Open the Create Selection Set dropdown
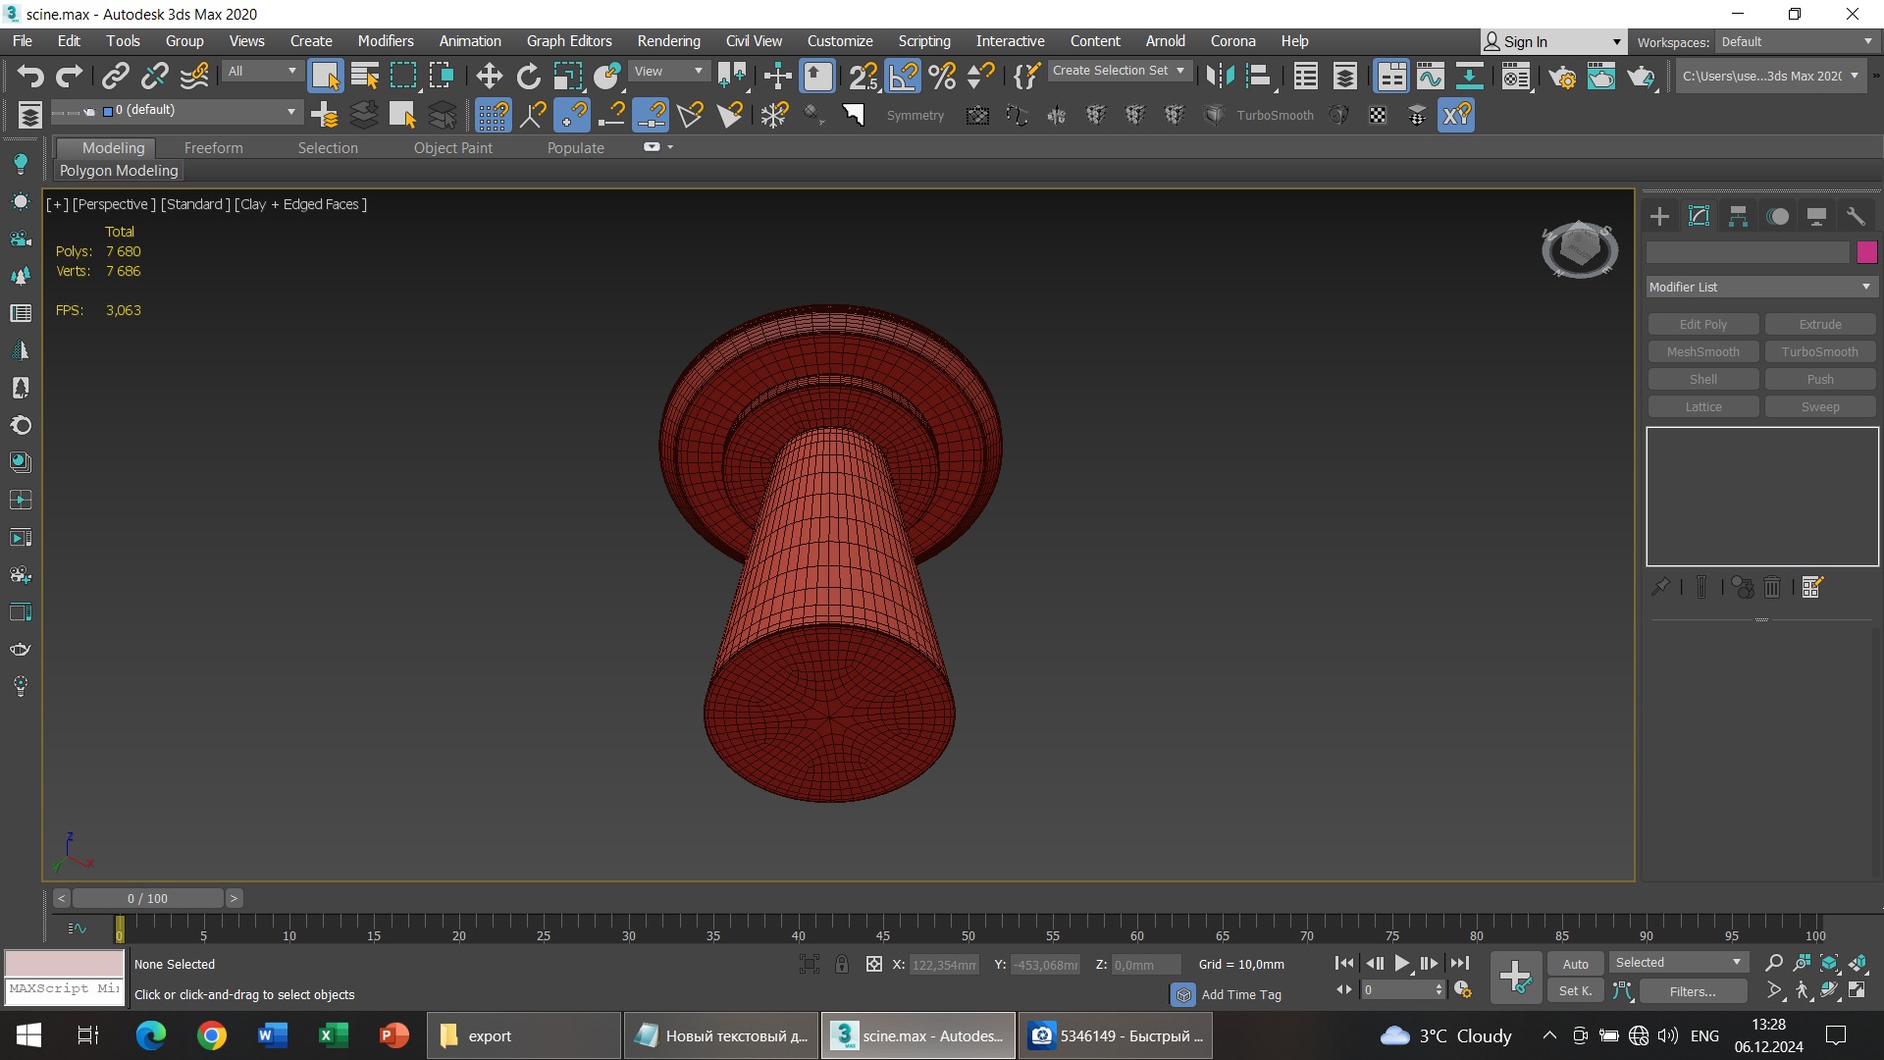1884x1060 pixels. (x=1119, y=71)
